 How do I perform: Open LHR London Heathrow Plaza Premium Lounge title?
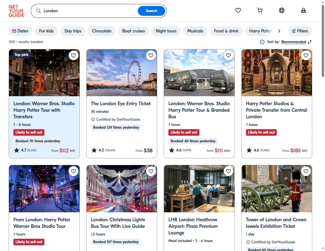coord(193,226)
